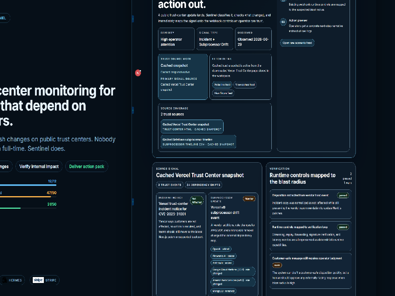Click the red circular notification icon
The width and height of the screenshot is (395, 296).
(138, 73)
